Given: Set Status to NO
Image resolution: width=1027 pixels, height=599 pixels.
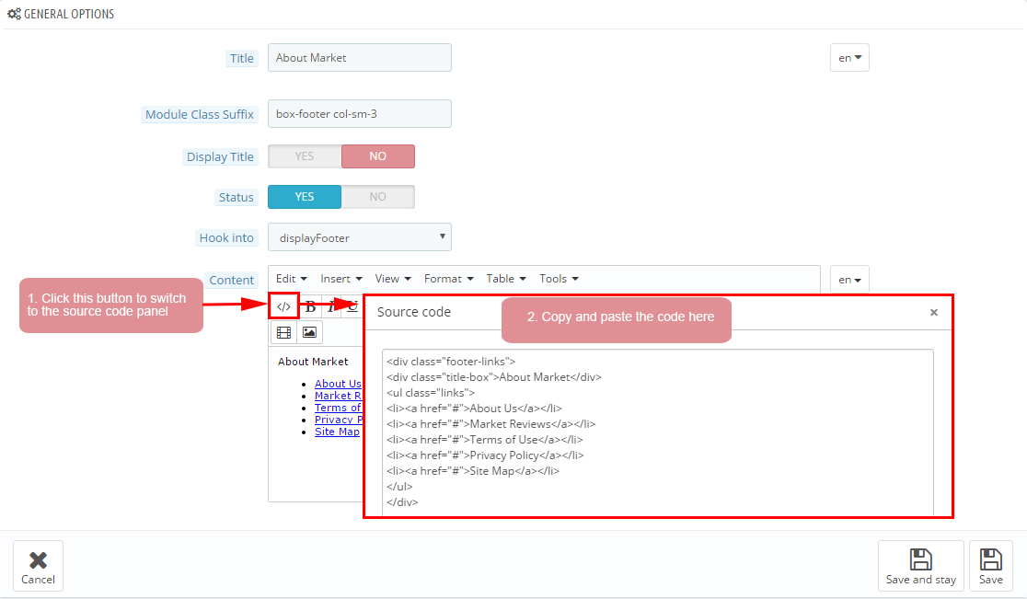Looking at the screenshot, I should 378,197.
